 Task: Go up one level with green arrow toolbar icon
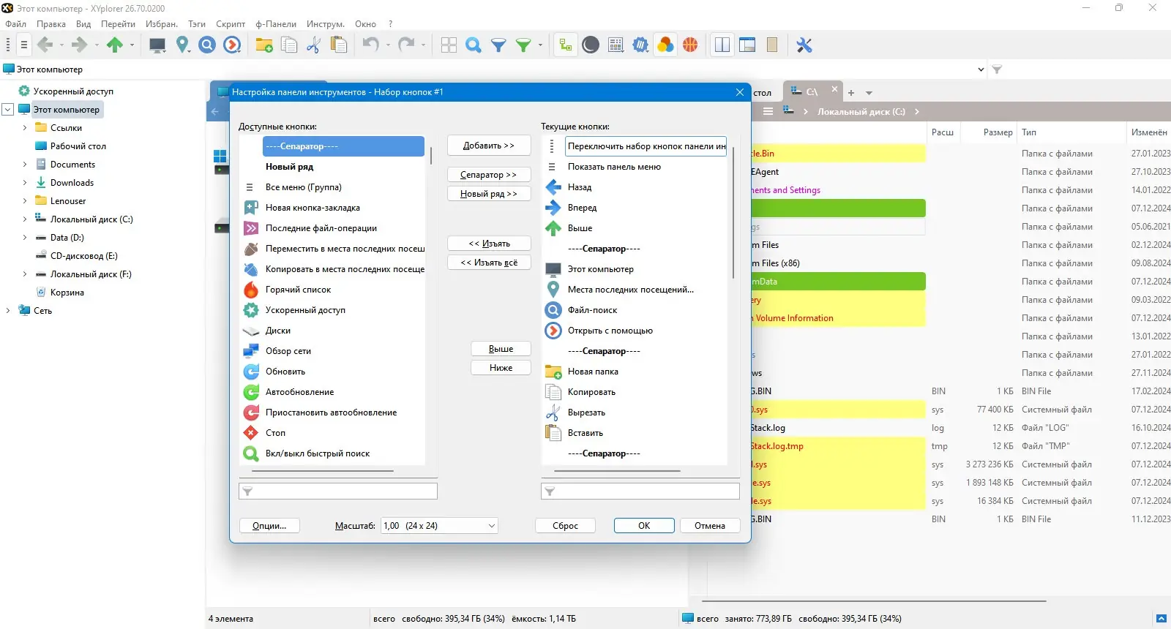click(x=114, y=45)
